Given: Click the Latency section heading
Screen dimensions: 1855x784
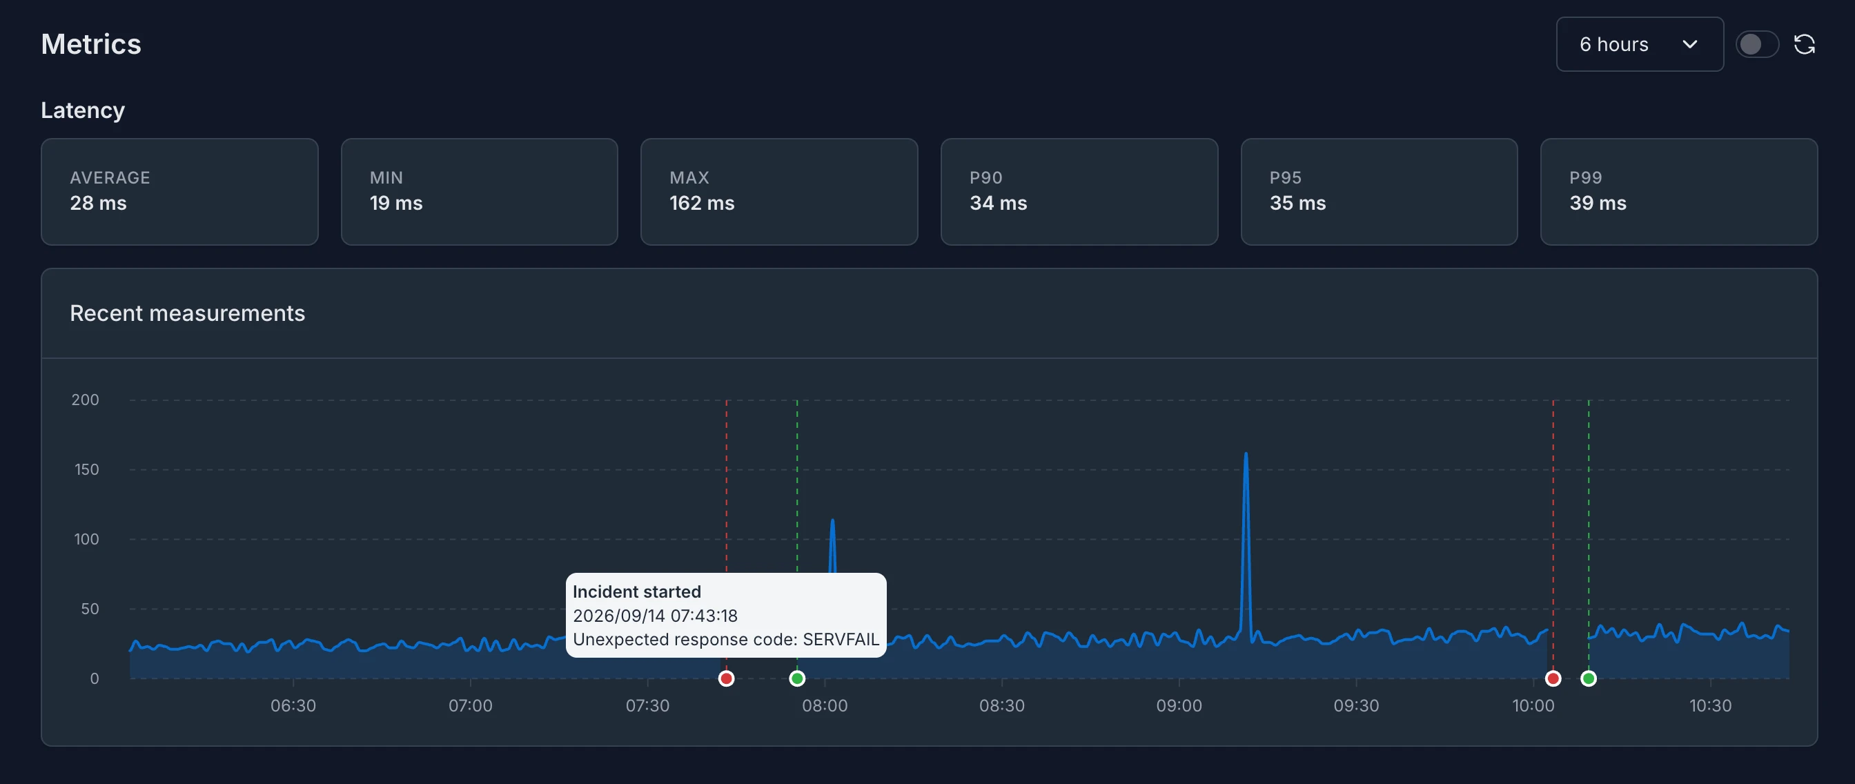Looking at the screenshot, I should click(83, 110).
